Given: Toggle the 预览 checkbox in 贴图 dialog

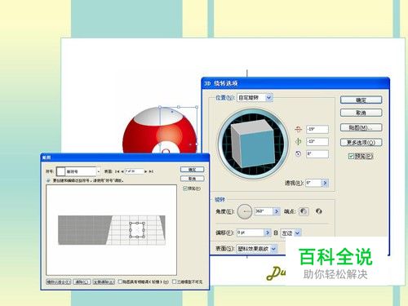Looking at the screenshot, I should click(185, 188).
